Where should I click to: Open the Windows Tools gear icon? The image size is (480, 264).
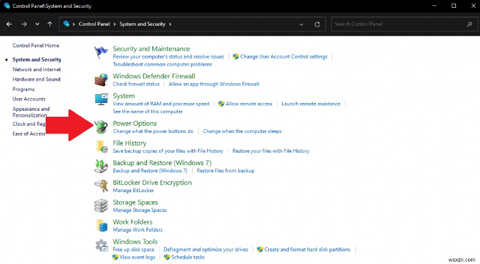(x=101, y=245)
